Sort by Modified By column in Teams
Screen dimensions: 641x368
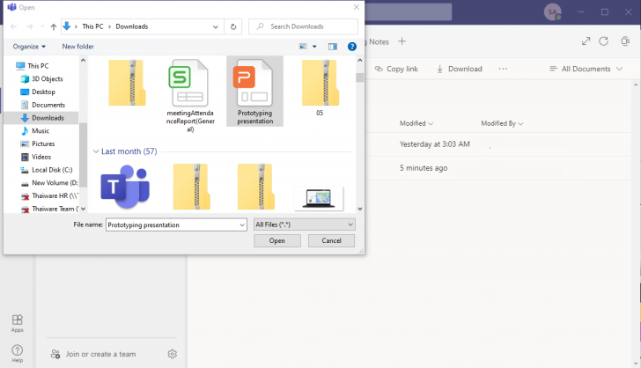[x=502, y=123]
